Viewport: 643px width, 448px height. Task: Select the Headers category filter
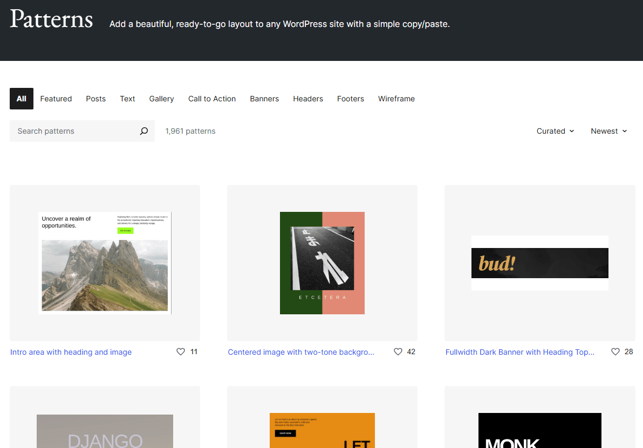click(308, 99)
